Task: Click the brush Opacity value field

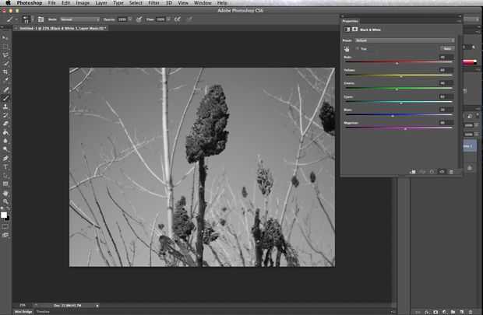Action: pyautogui.click(x=122, y=19)
